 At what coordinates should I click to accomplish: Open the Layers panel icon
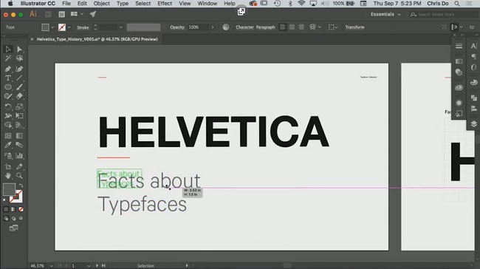pos(473,123)
